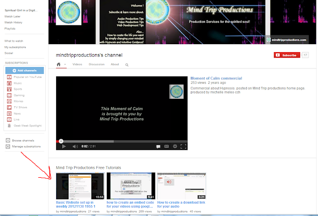This screenshot has height=216, width=318.
Task: Open embed code tutorial thumbnail
Action: (131, 186)
